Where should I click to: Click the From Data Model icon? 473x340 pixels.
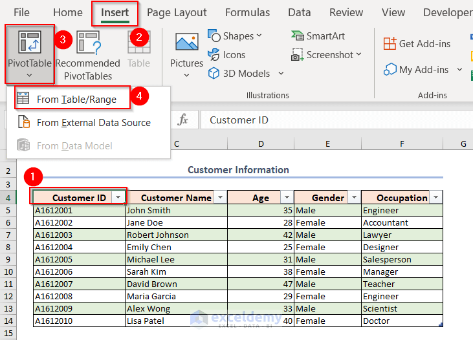point(23,145)
